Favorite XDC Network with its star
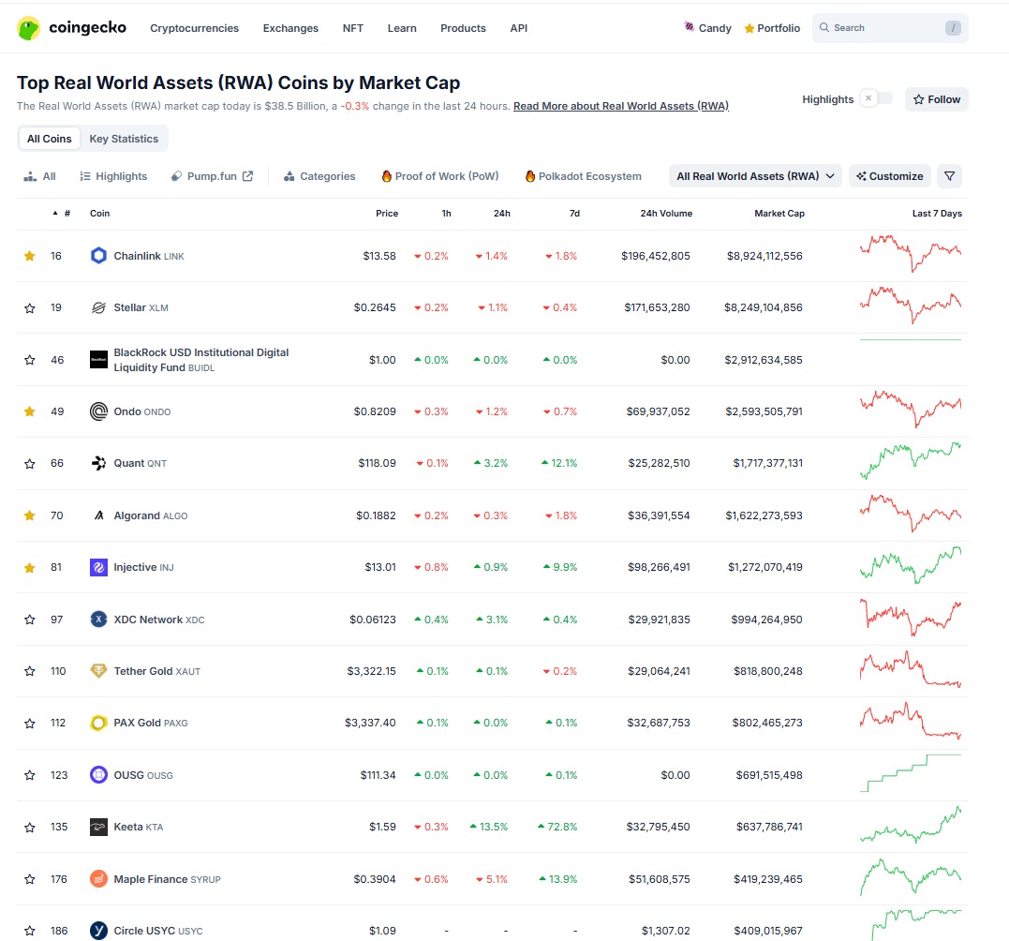Image resolution: width=1009 pixels, height=941 pixels. coord(30,620)
